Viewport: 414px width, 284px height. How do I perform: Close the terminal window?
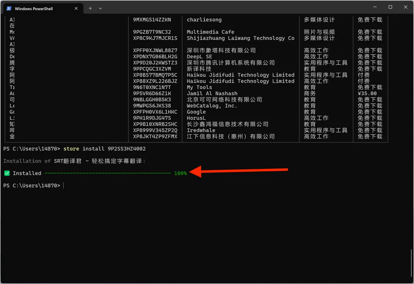406,7
